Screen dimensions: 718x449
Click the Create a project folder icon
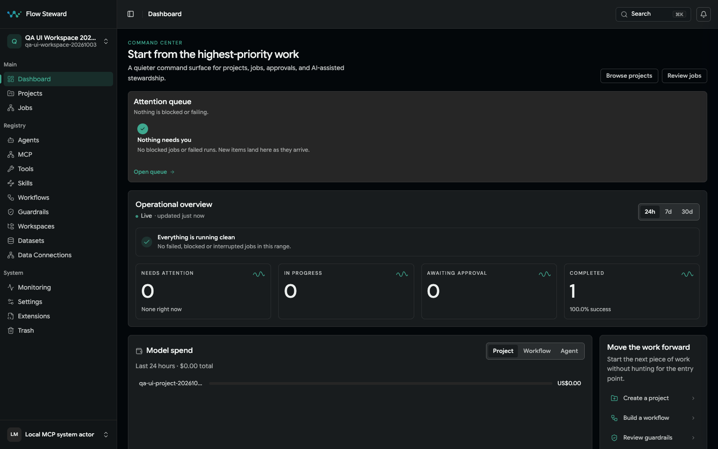[x=614, y=398]
